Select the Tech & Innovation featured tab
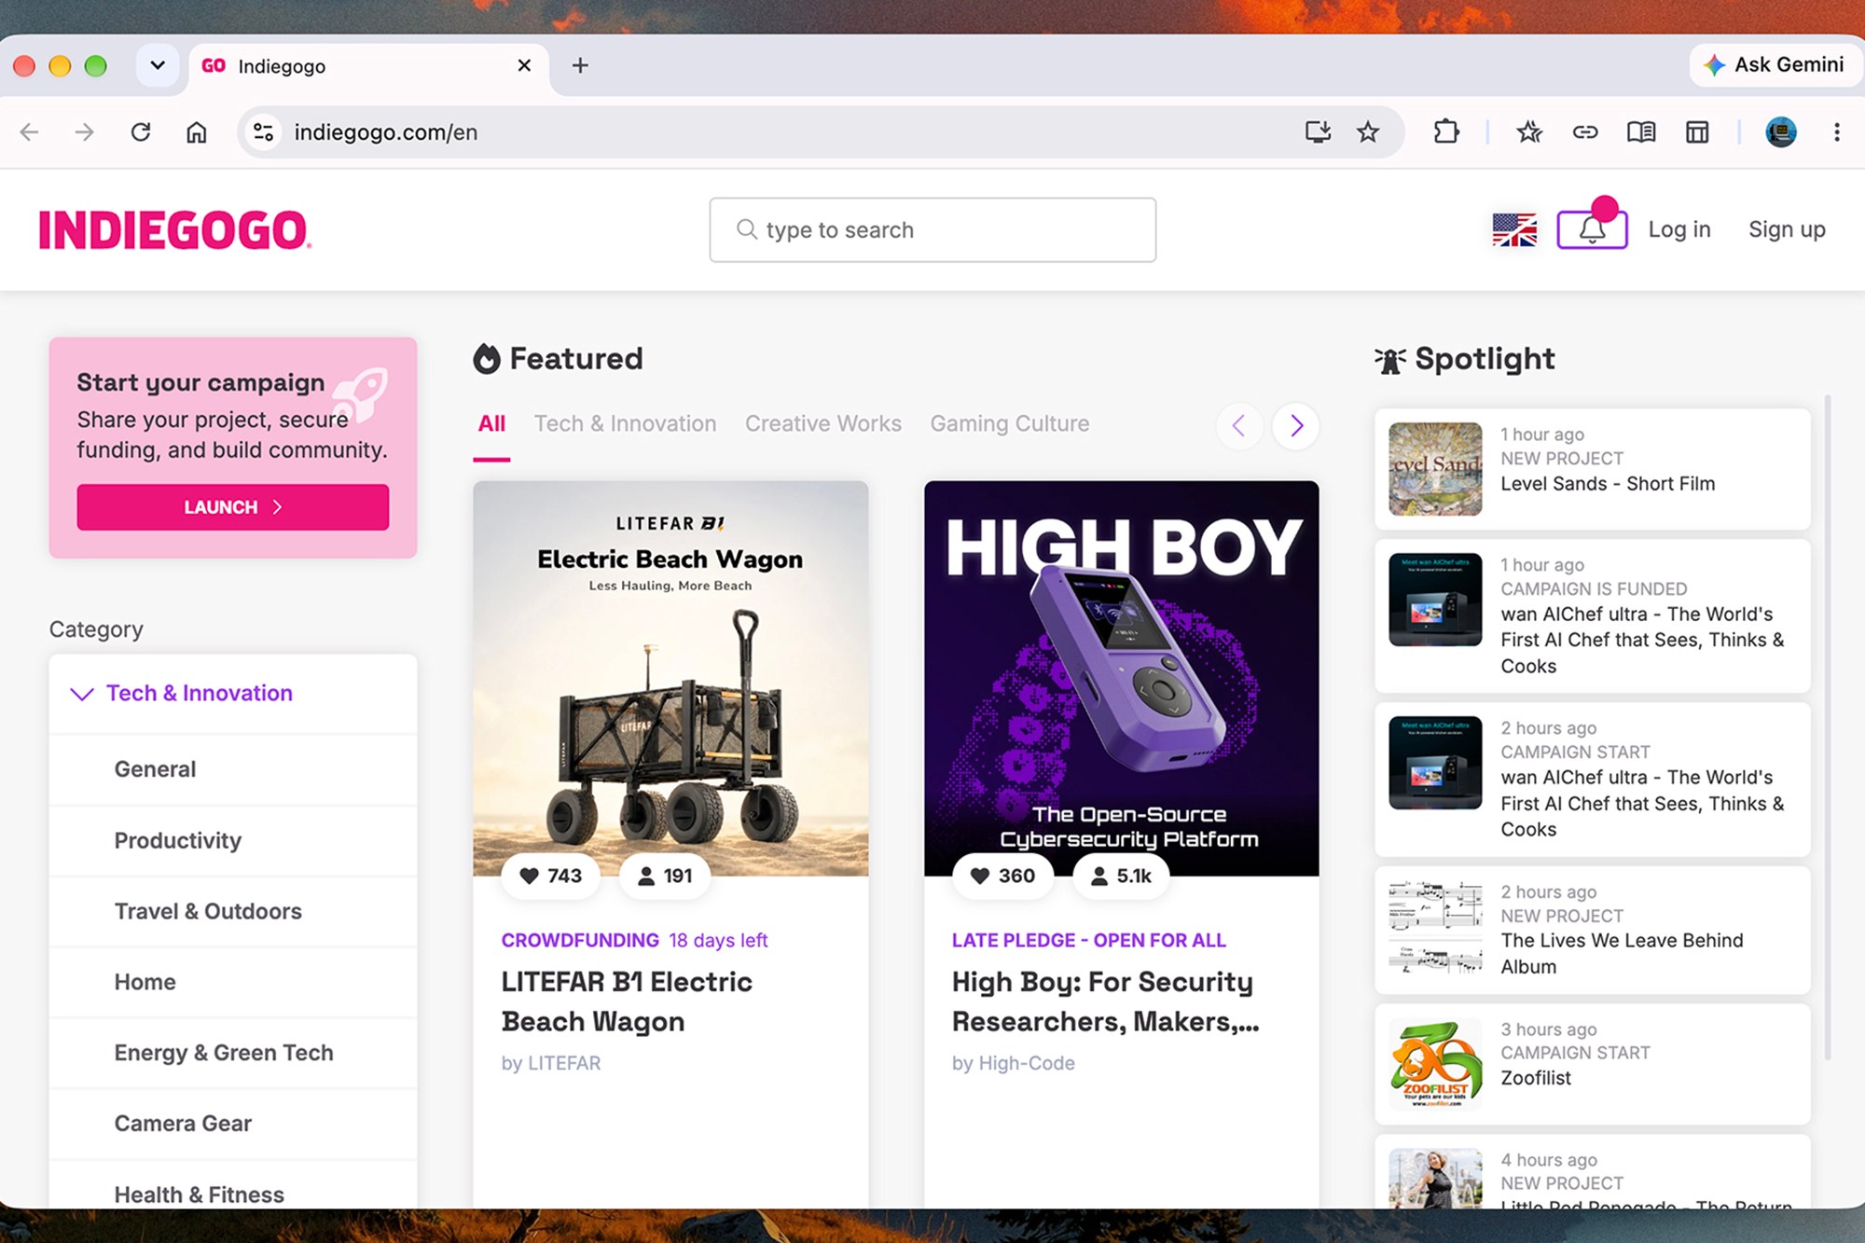The height and width of the screenshot is (1243, 1865). [x=625, y=424]
